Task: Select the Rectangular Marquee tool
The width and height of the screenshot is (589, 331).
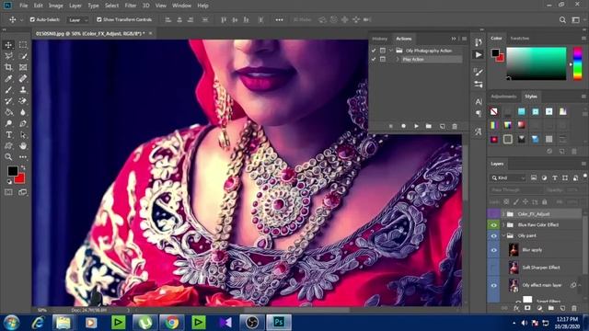Action: point(23,45)
